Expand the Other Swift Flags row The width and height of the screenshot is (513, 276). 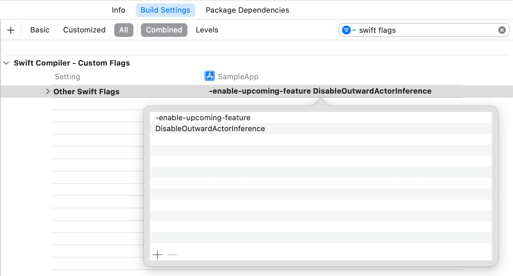(x=48, y=91)
